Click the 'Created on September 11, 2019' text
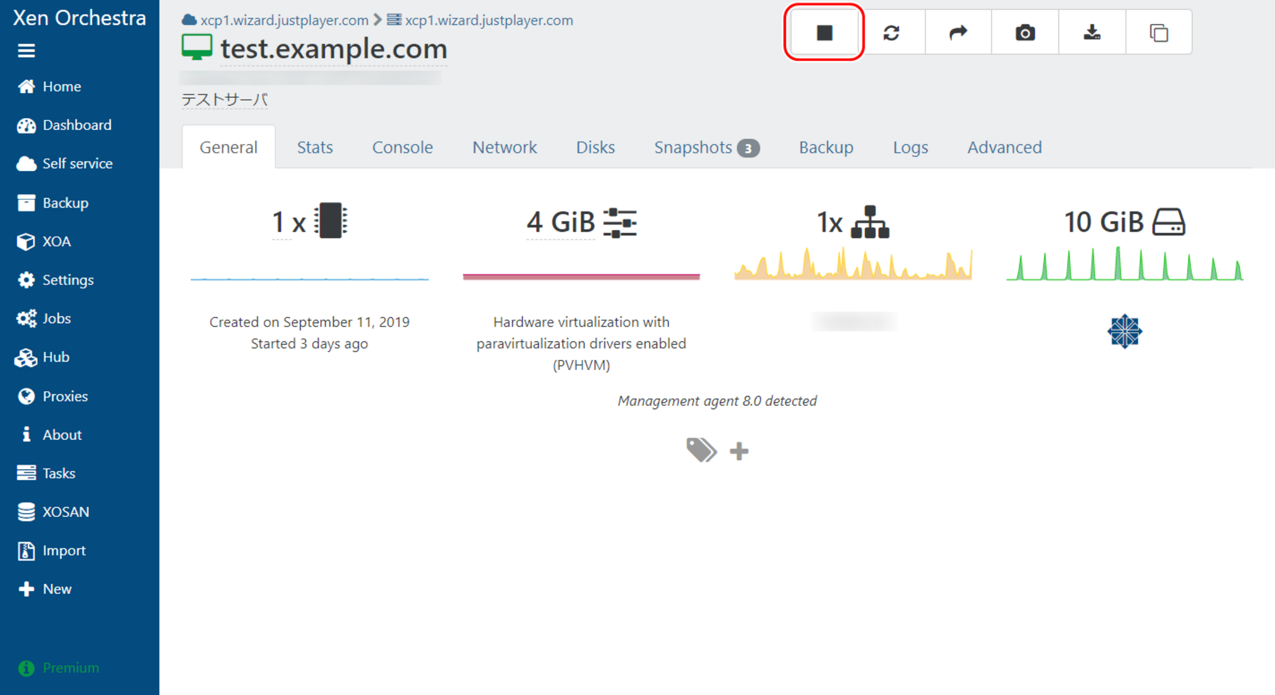Viewport: 1275px width, 695px height. [x=309, y=322]
